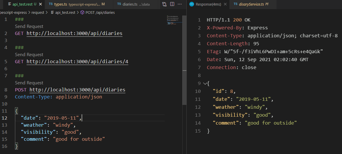Click the "weather" line in response body
342x154 pixels.
tap(240, 107)
